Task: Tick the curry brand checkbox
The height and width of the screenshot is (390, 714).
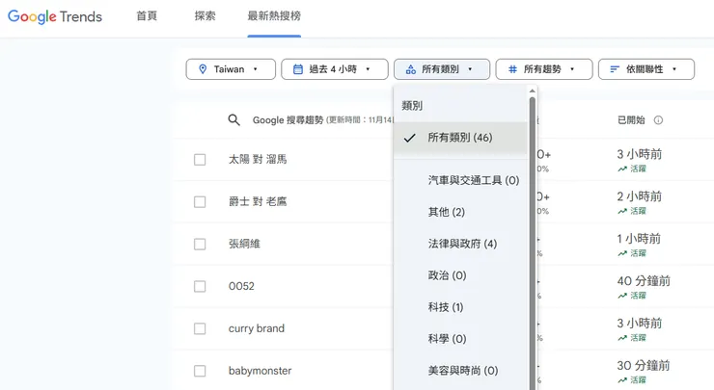Action: point(200,328)
